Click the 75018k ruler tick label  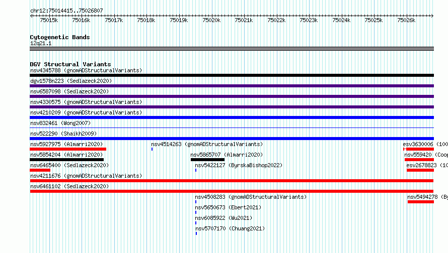tap(146, 20)
